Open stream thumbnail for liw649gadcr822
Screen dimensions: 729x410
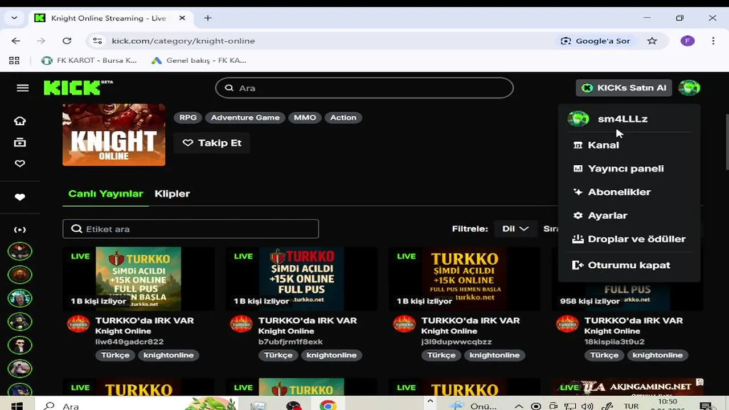(138, 278)
